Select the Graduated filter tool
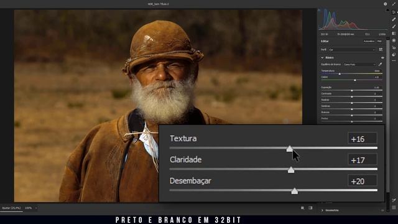The height and width of the screenshot is (224, 398). [x=394, y=33]
